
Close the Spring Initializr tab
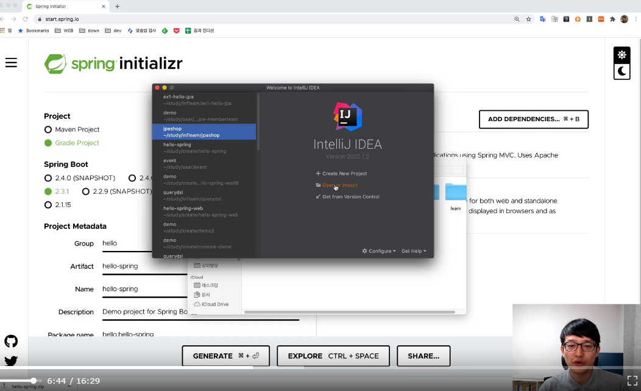click(x=104, y=7)
